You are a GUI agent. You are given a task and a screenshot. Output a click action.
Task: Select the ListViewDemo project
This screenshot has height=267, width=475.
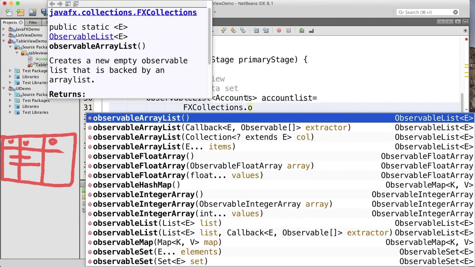point(29,35)
